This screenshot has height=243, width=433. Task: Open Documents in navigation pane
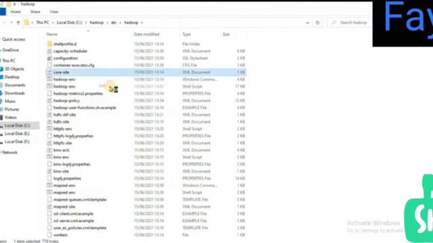pos(15,85)
